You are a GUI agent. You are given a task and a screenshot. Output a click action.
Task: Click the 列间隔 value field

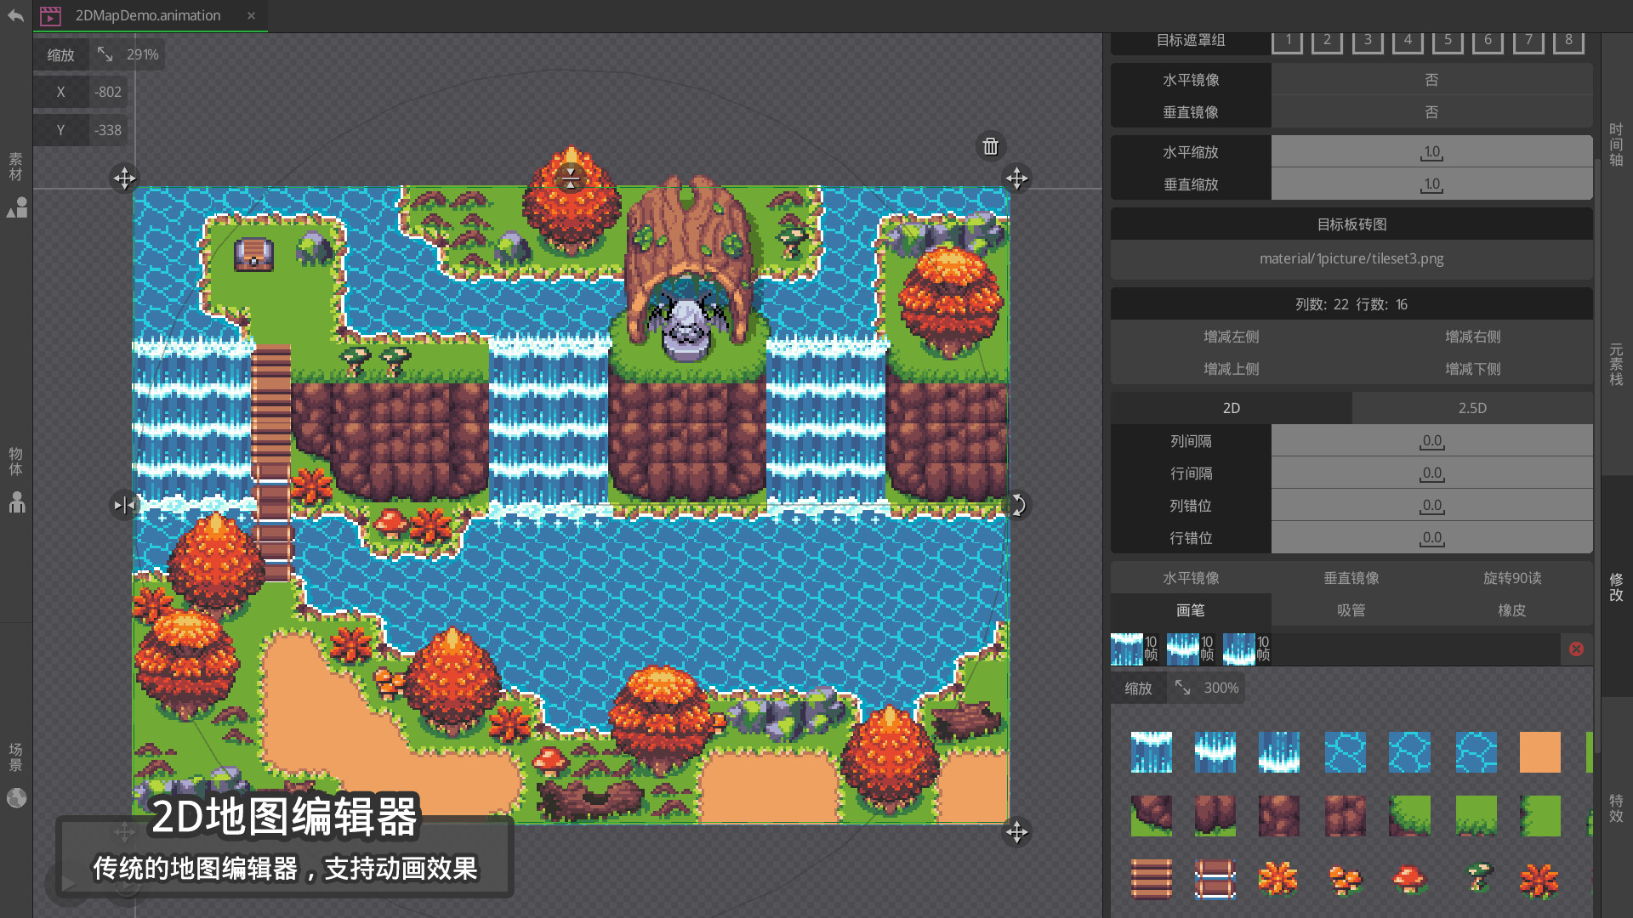pyautogui.click(x=1431, y=441)
